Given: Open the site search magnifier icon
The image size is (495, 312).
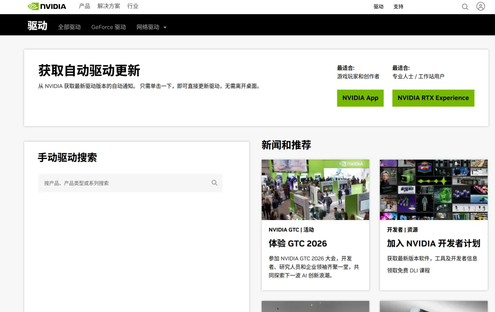Looking at the screenshot, I should [x=465, y=6].
